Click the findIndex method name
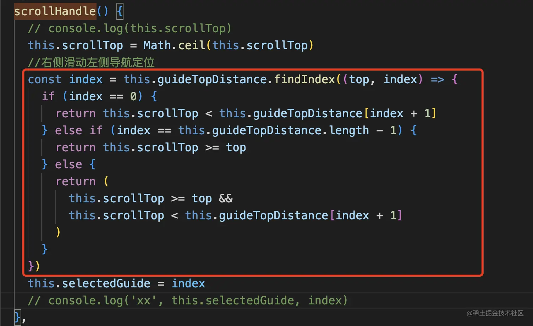Image resolution: width=533 pixels, height=326 pixels. tap(304, 79)
